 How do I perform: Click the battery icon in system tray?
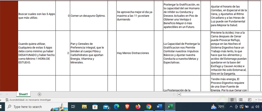coord(247,107)
